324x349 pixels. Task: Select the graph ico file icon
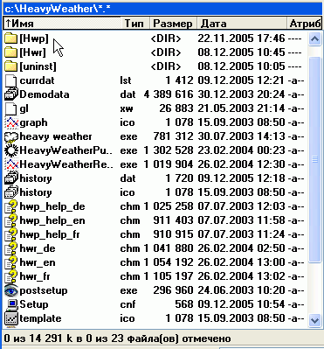click(11, 122)
